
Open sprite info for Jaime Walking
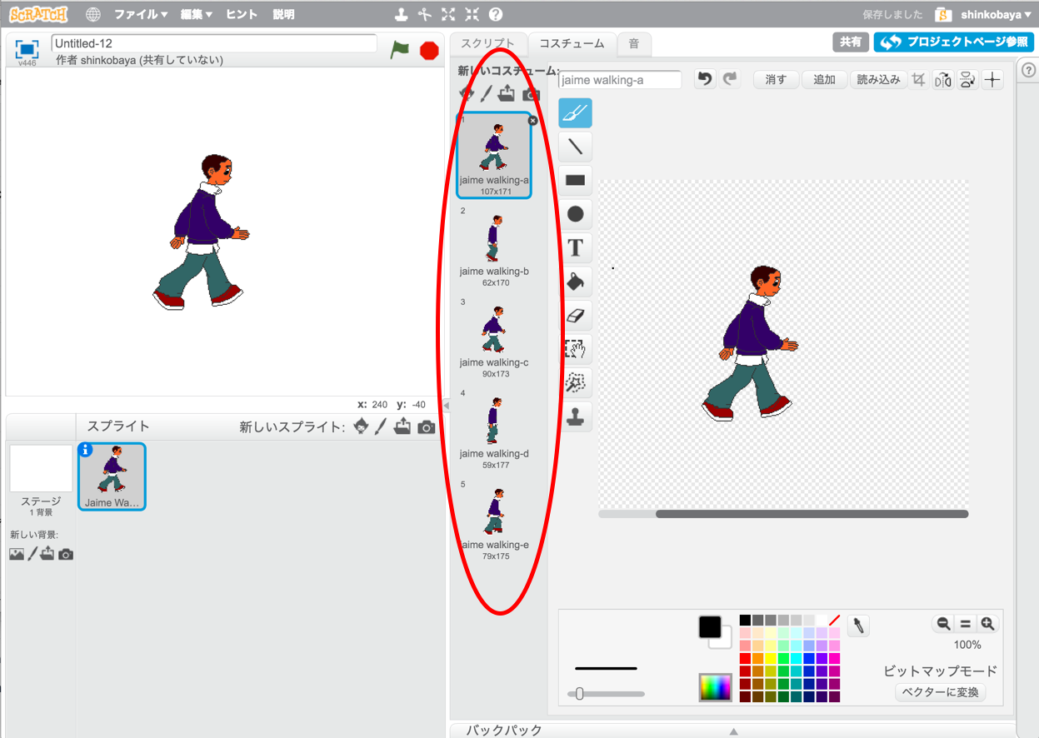(x=85, y=450)
